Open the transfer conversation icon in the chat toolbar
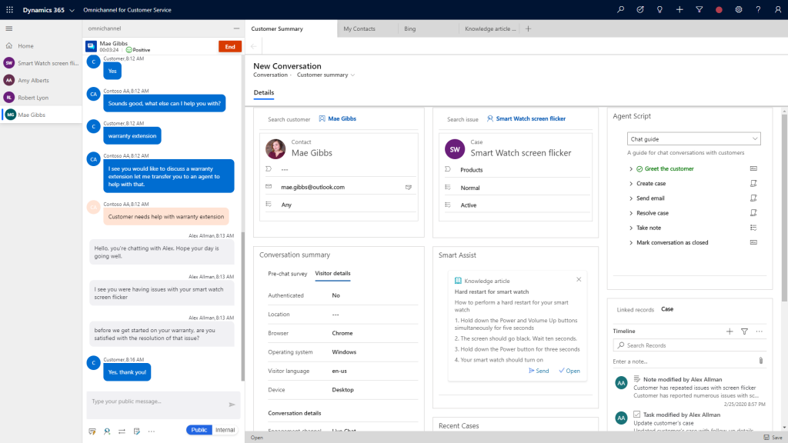 coord(122,431)
